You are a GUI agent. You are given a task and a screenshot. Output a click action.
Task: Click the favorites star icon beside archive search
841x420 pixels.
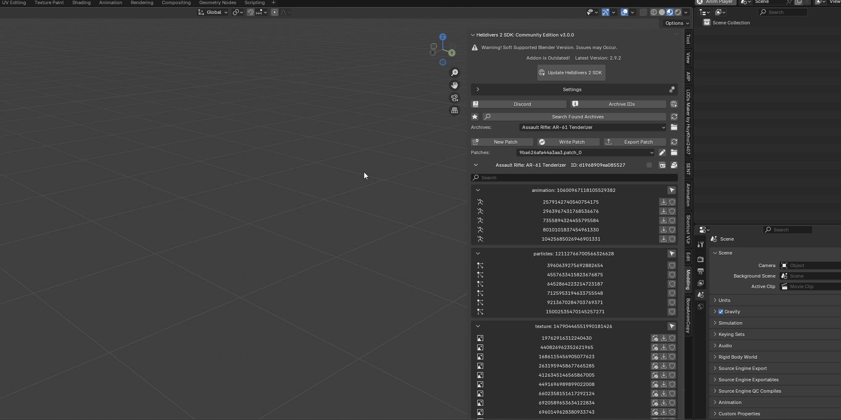475,117
